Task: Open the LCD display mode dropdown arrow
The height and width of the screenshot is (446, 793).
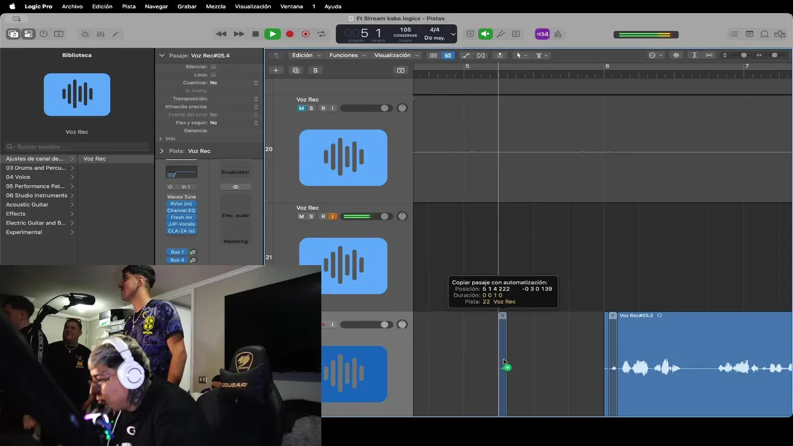Action: (453, 34)
